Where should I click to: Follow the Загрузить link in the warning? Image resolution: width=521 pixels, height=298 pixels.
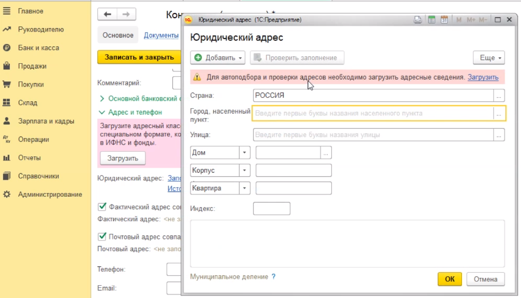(483, 77)
